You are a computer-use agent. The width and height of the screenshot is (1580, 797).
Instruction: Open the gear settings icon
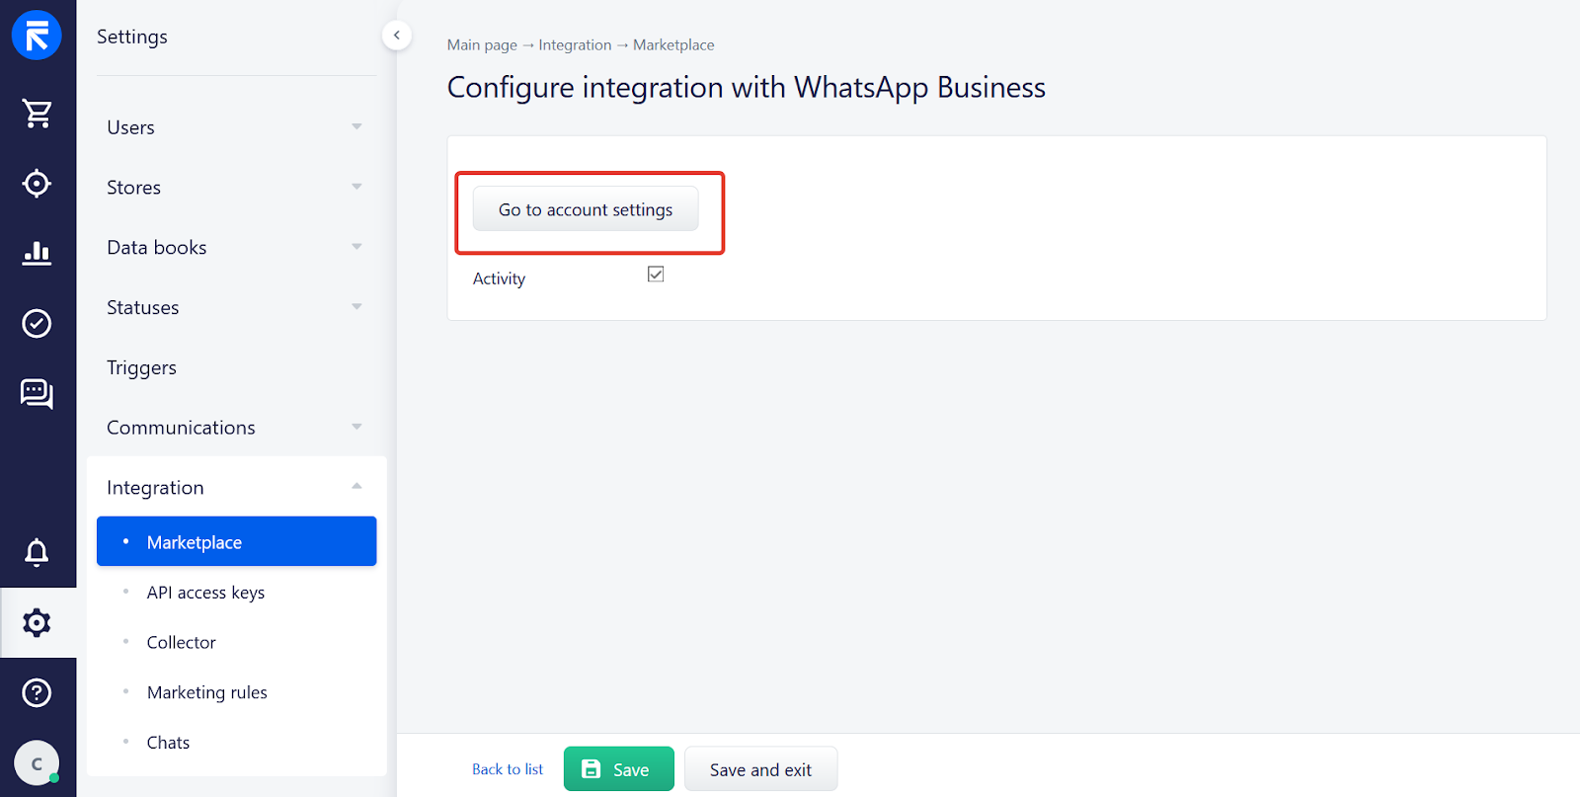click(x=37, y=622)
